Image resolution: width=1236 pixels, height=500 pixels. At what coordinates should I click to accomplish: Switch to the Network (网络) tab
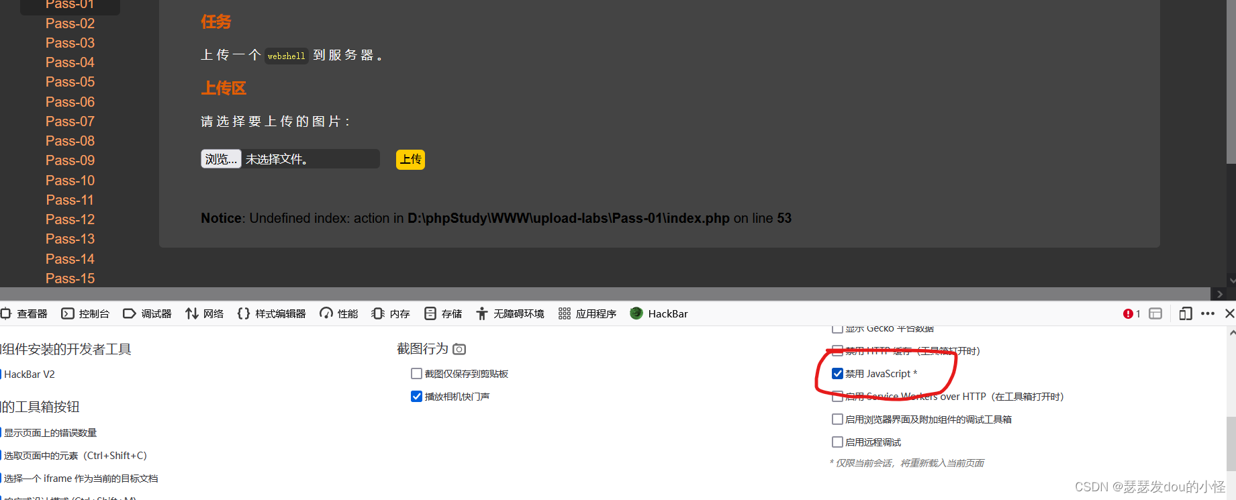[x=205, y=313]
